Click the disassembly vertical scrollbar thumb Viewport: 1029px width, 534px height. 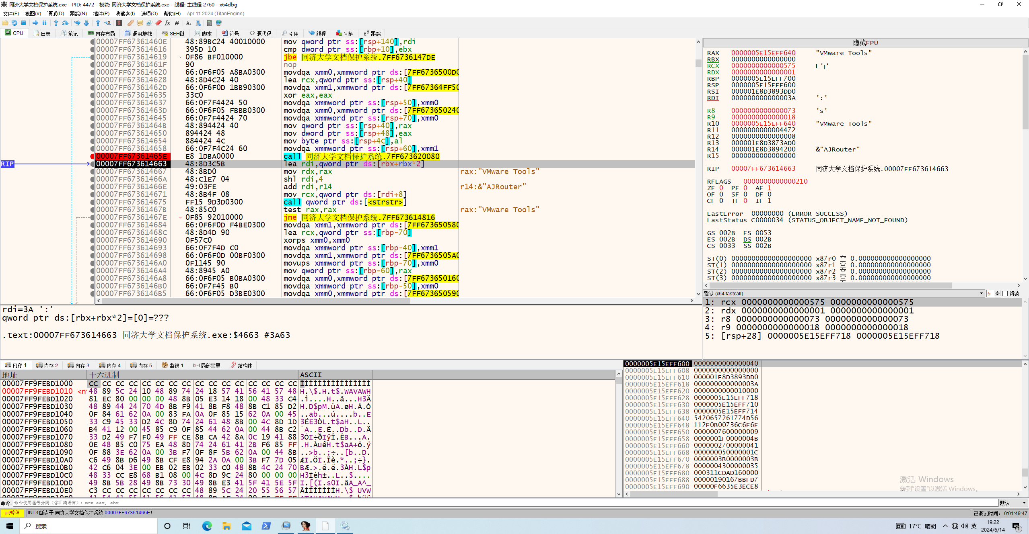click(x=698, y=63)
